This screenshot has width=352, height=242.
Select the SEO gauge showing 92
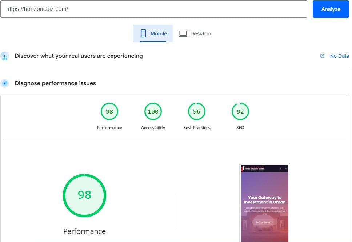tap(240, 111)
